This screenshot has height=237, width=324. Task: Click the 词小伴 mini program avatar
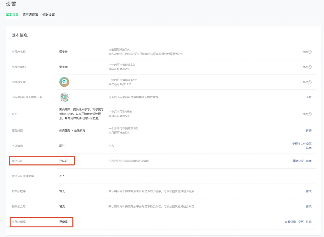64,82
